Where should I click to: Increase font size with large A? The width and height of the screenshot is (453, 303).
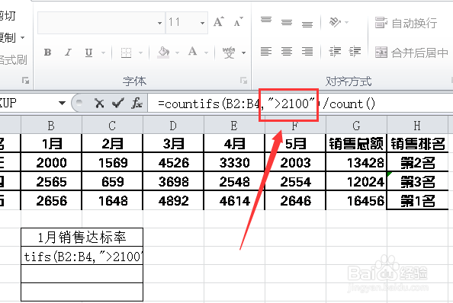(x=218, y=22)
